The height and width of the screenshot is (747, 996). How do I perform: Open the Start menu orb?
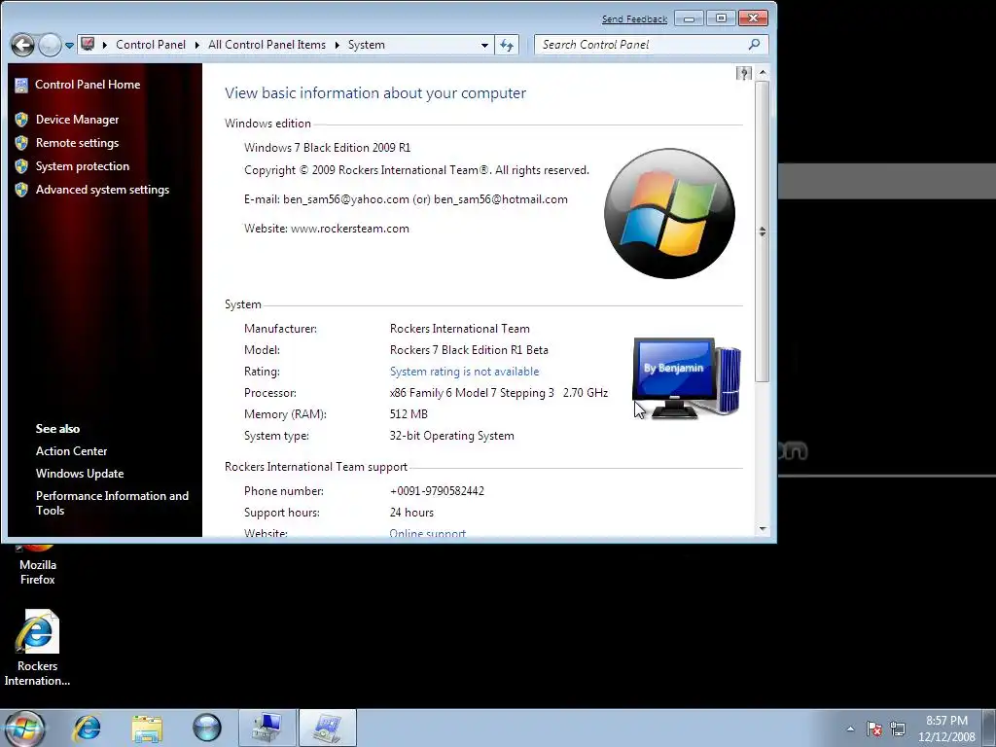coord(23,729)
